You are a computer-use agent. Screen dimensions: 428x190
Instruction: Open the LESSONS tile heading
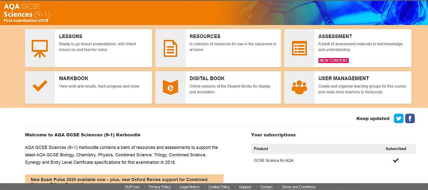tap(71, 36)
